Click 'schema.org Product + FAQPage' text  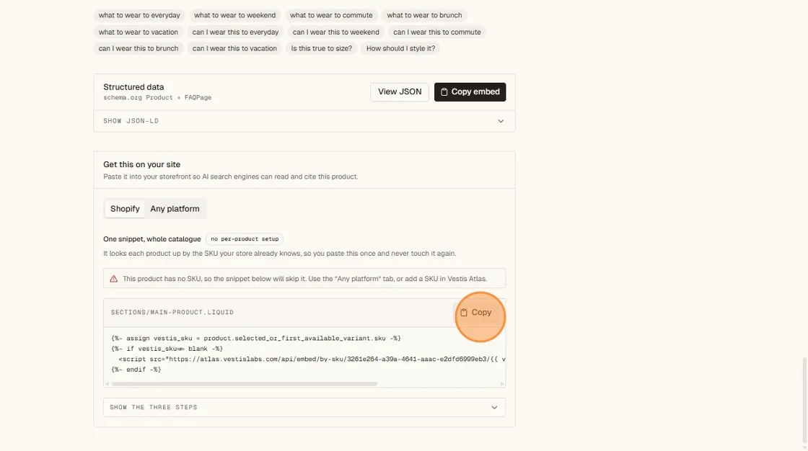[157, 97]
